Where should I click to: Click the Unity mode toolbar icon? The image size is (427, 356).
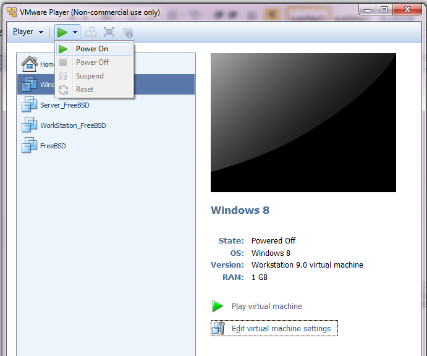(128, 33)
